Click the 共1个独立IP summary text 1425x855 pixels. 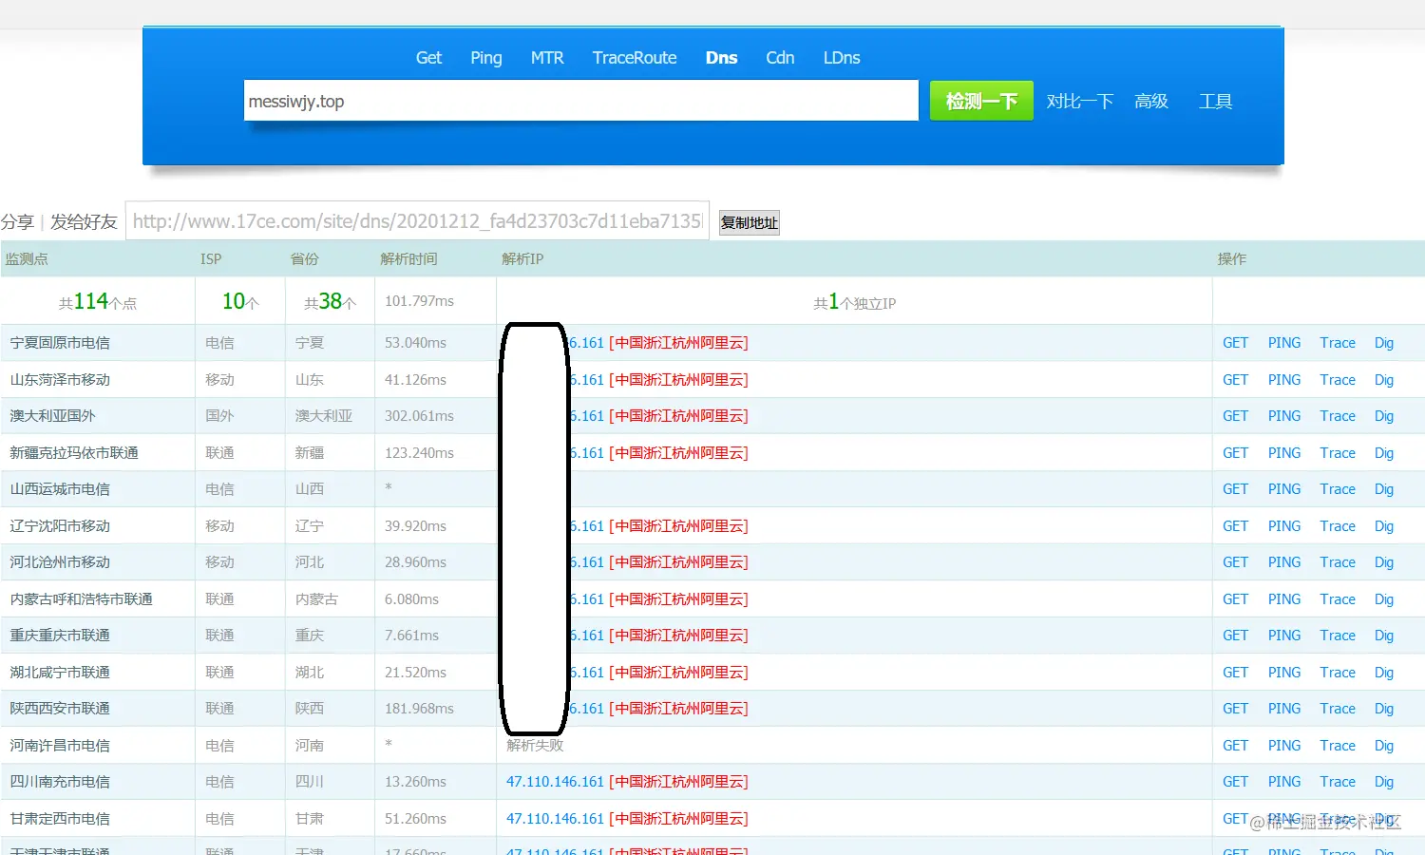coord(854,302)
